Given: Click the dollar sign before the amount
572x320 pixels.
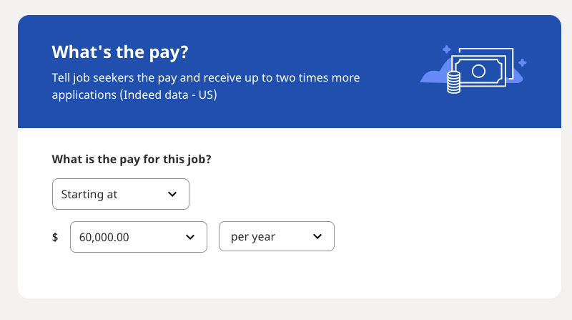Looking at the screenshot, I should pos(55,237).
